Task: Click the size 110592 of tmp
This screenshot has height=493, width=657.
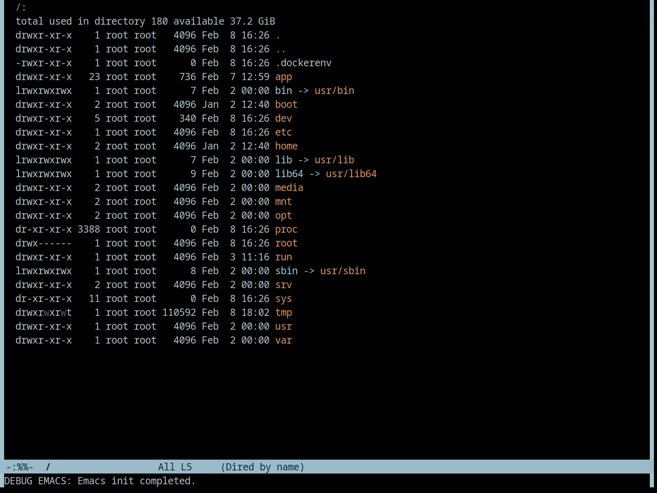Action: (179, 313)
